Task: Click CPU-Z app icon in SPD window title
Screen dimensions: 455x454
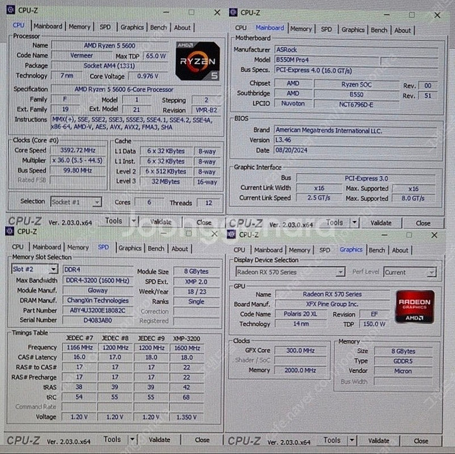Action: [x=10, y=231]
